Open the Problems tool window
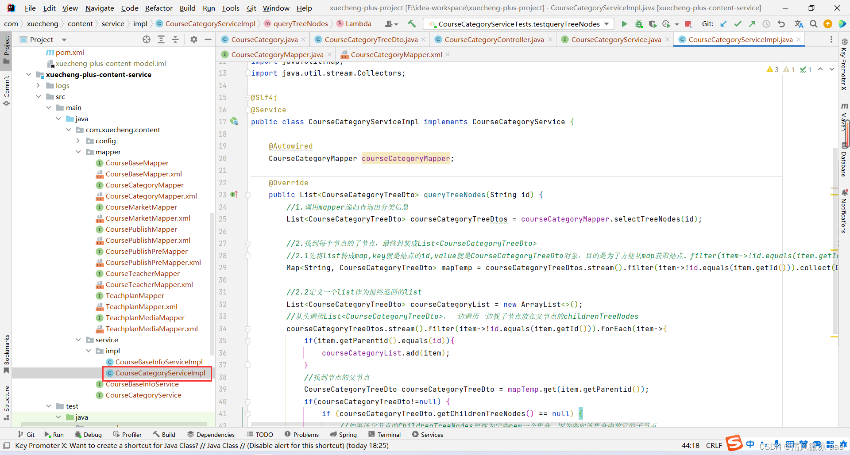 pyautogui.click(x=301, y=435)
